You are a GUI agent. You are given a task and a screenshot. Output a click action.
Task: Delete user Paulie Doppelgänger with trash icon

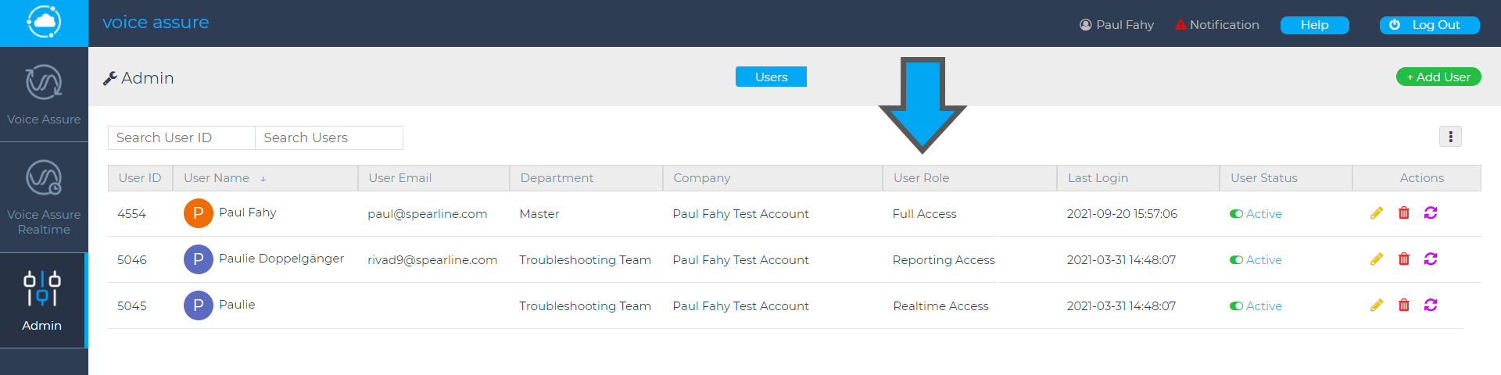pyautogui.click(x=1404, y=259)
